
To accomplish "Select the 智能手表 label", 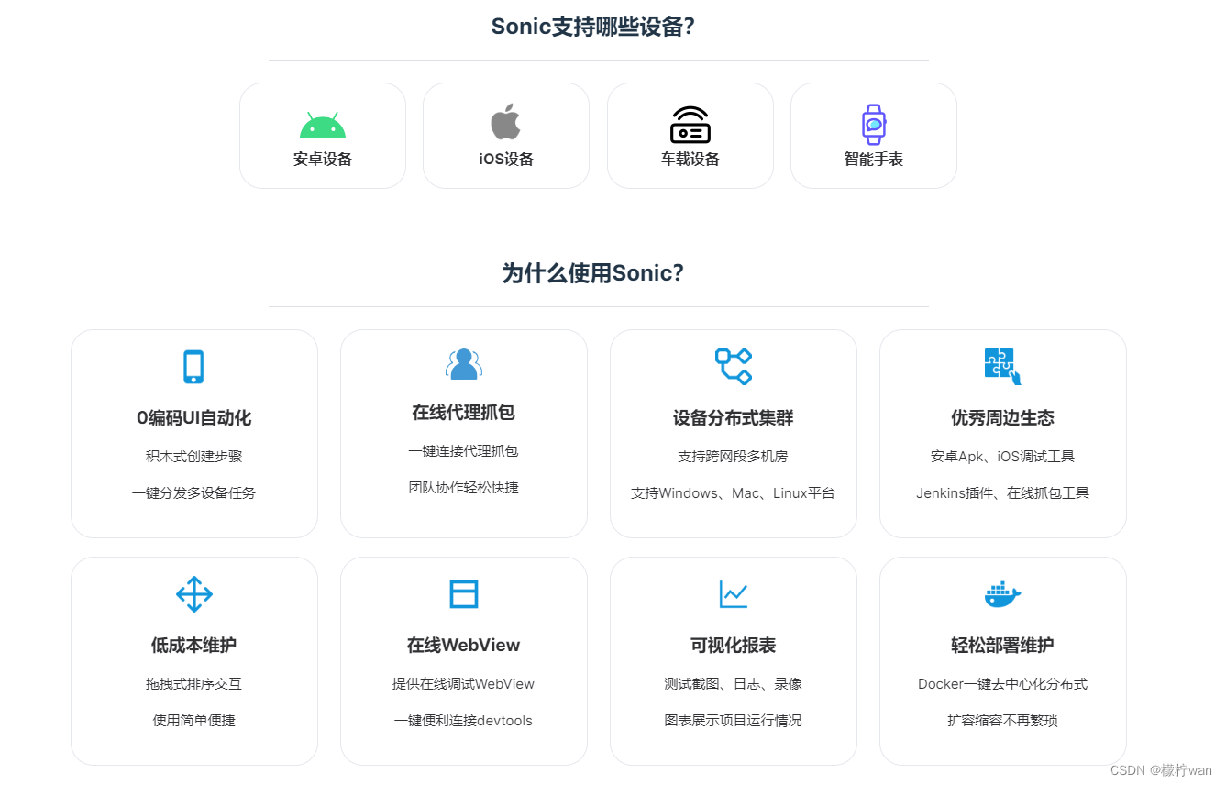I will (874, 160).
